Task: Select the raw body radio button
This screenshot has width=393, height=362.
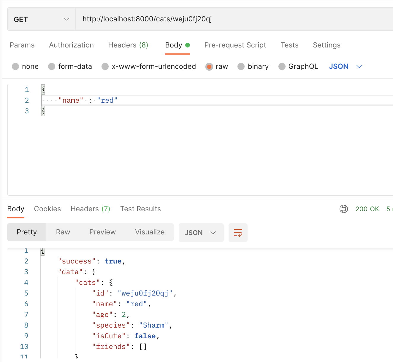Action: pos(209,66)
